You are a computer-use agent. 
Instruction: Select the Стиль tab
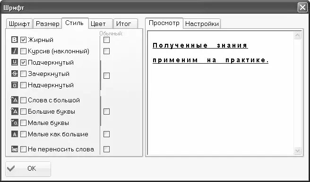click(x=75, y=23)
